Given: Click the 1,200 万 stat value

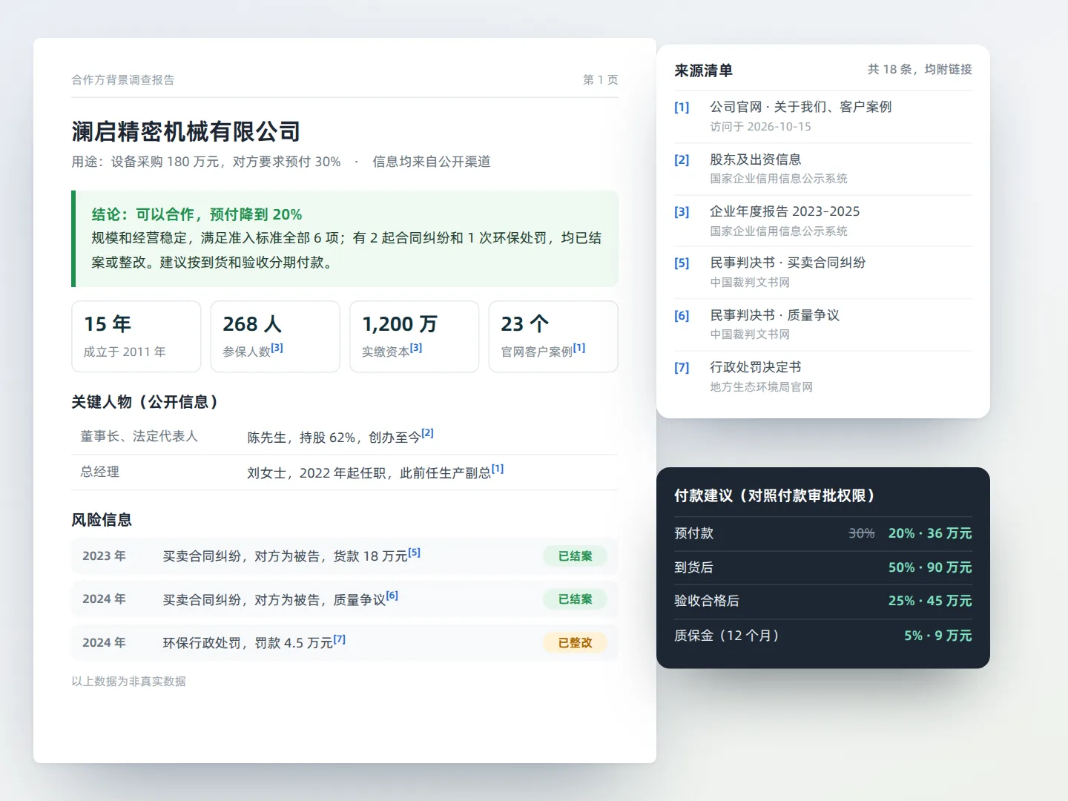Looking at the screenshot, I should (x=400, y=324).
